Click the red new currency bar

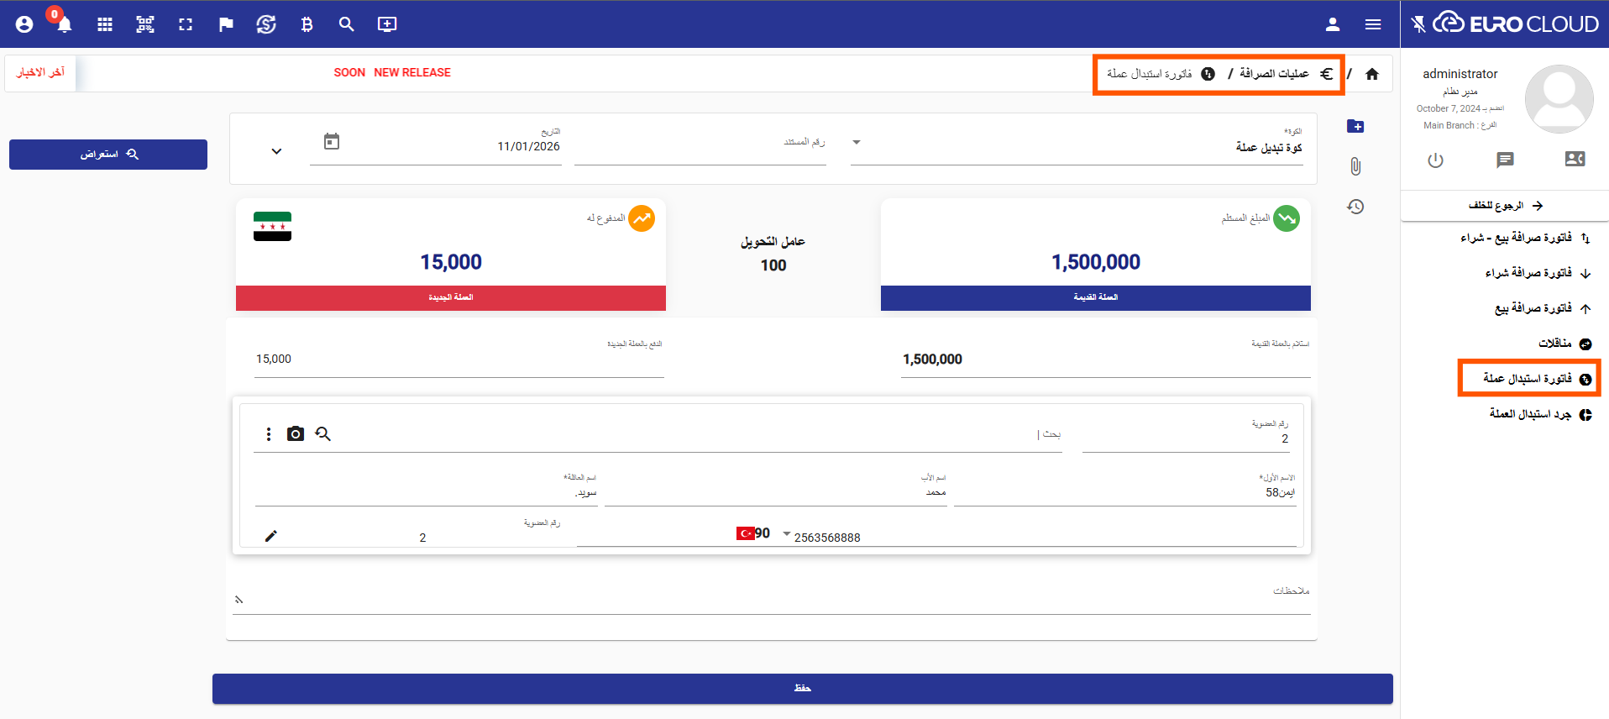(450, 297)
